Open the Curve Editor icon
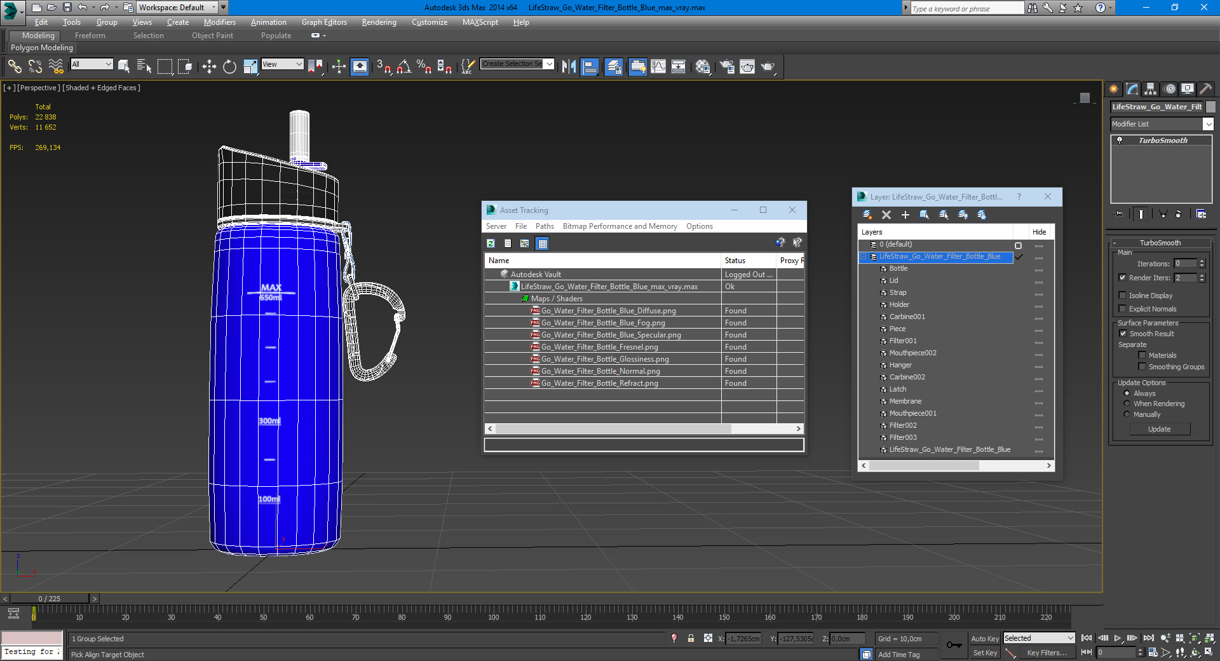This screenshot has height=661, width=1220. coord(658,66)
